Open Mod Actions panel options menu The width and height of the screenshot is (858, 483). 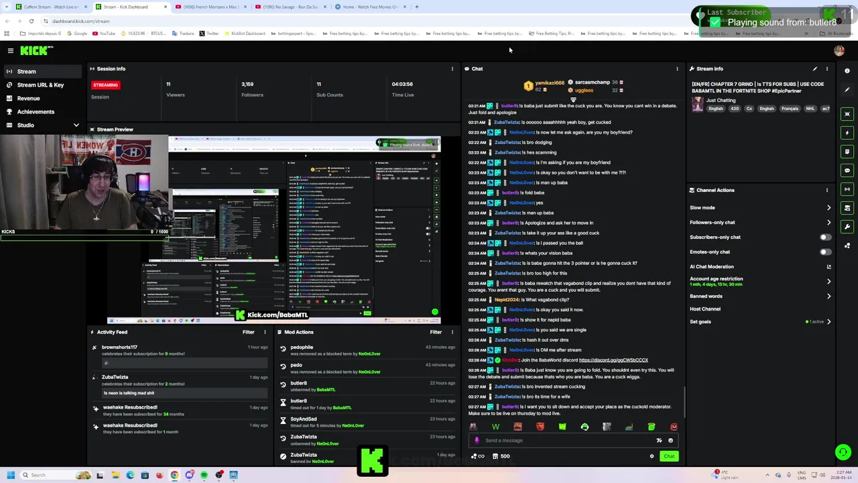point(452,332)
